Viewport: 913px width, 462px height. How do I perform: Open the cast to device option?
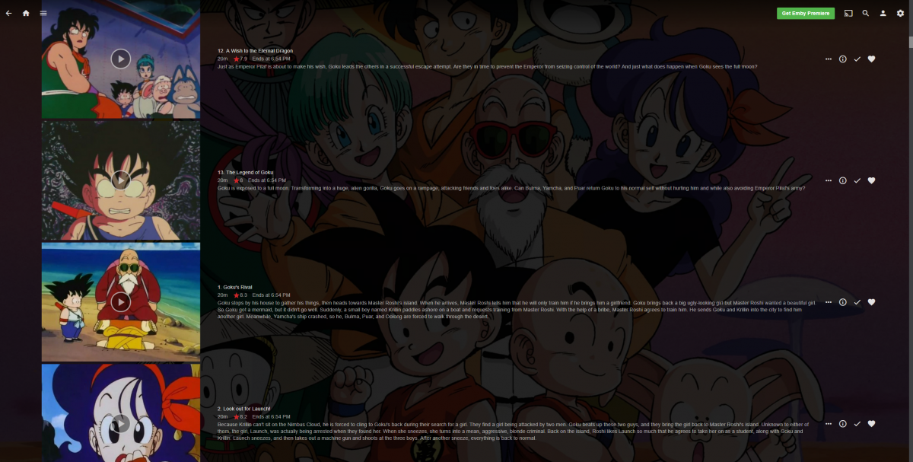pos(848,13)
